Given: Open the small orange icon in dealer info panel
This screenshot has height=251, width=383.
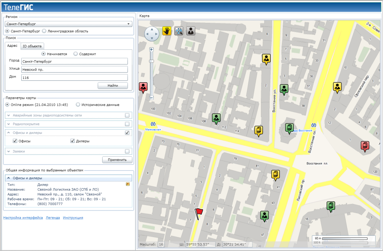Looking at the screenshot, I should click(x=128, y=184).
